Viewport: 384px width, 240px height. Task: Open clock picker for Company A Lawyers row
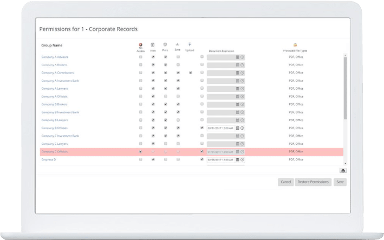(x=242, y=89)
